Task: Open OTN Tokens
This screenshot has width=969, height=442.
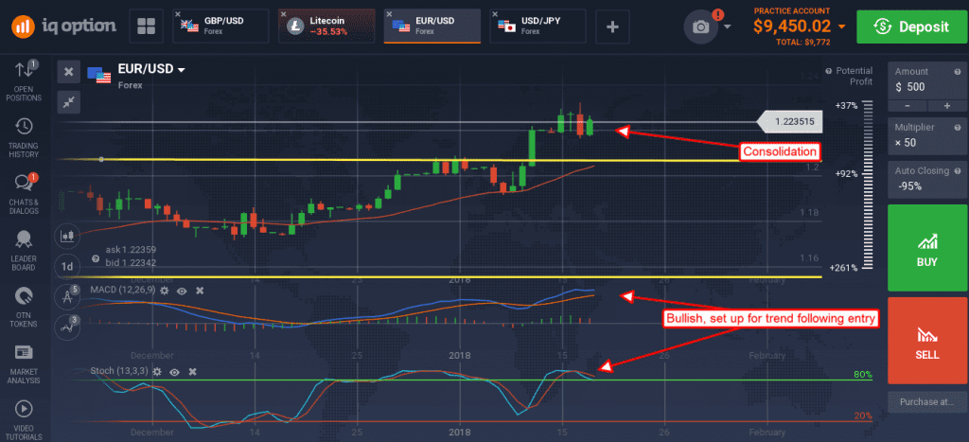Action: (24, 308)
